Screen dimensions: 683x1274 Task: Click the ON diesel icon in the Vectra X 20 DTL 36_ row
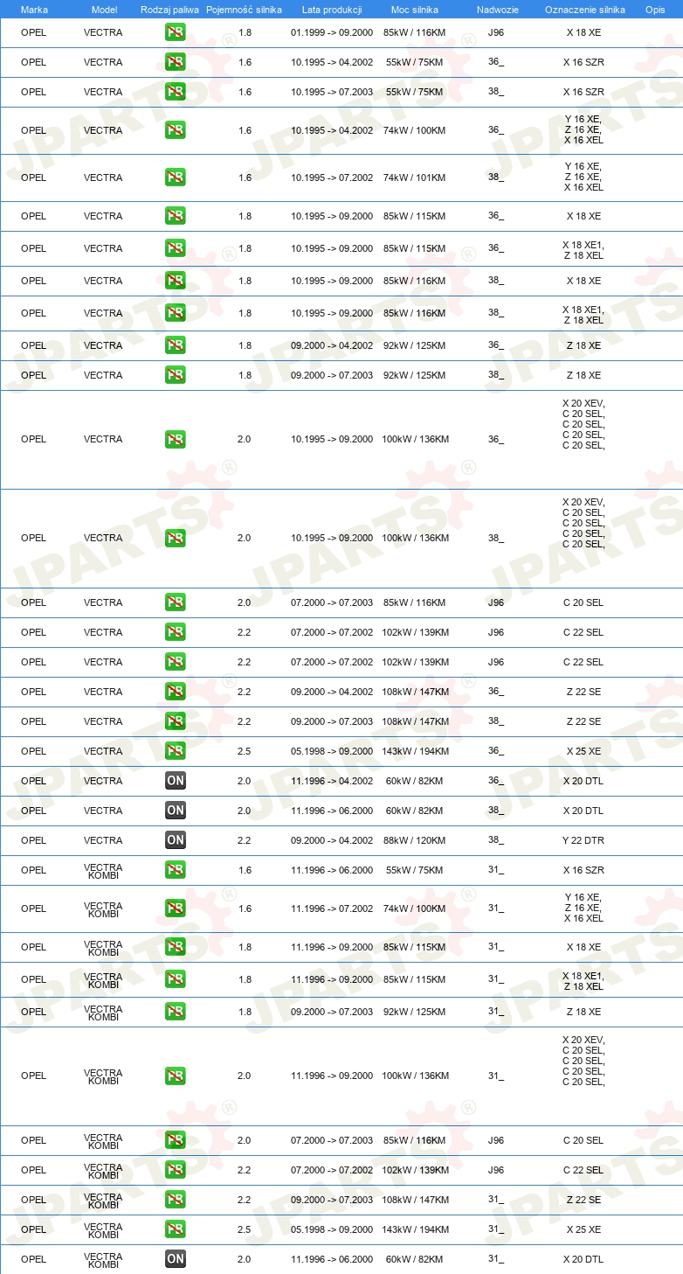click(176, 781)
